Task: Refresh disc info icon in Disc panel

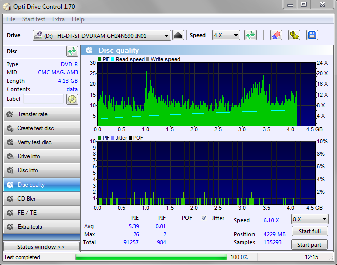Action: tap(72, 51)
